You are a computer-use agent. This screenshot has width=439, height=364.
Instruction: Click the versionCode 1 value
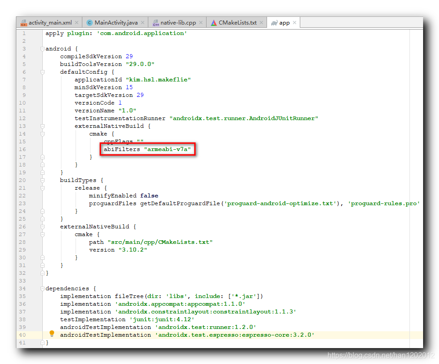120,103
